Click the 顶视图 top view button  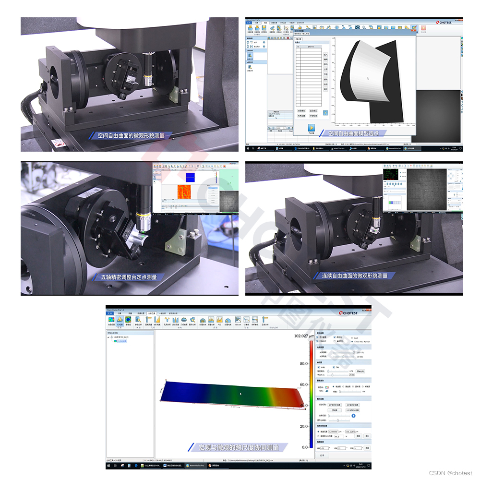(x=335, y=410)
